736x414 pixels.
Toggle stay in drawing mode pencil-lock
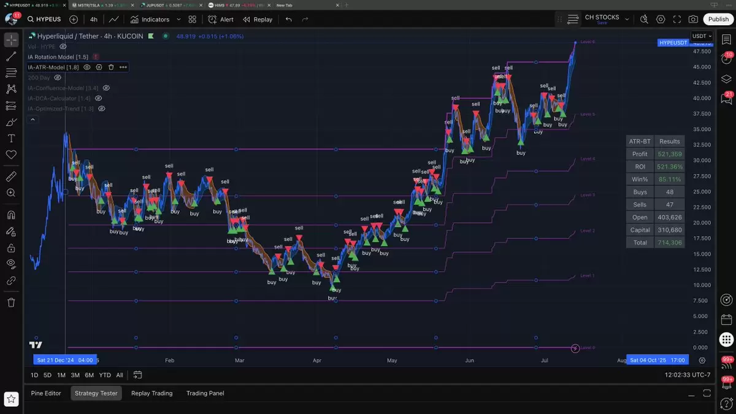pyautogui.click(x=11, y=232)
